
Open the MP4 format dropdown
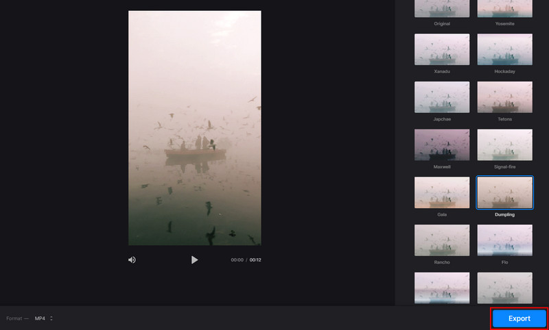point(44,318)
